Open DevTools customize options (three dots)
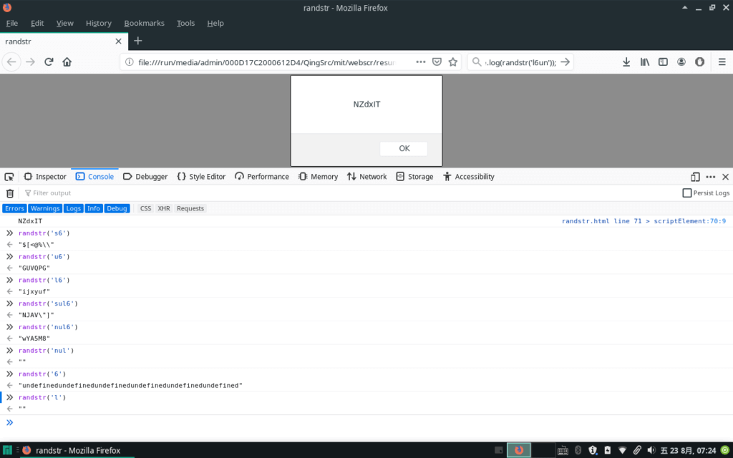This screenshot has width=733, height=458. (711, 177)
